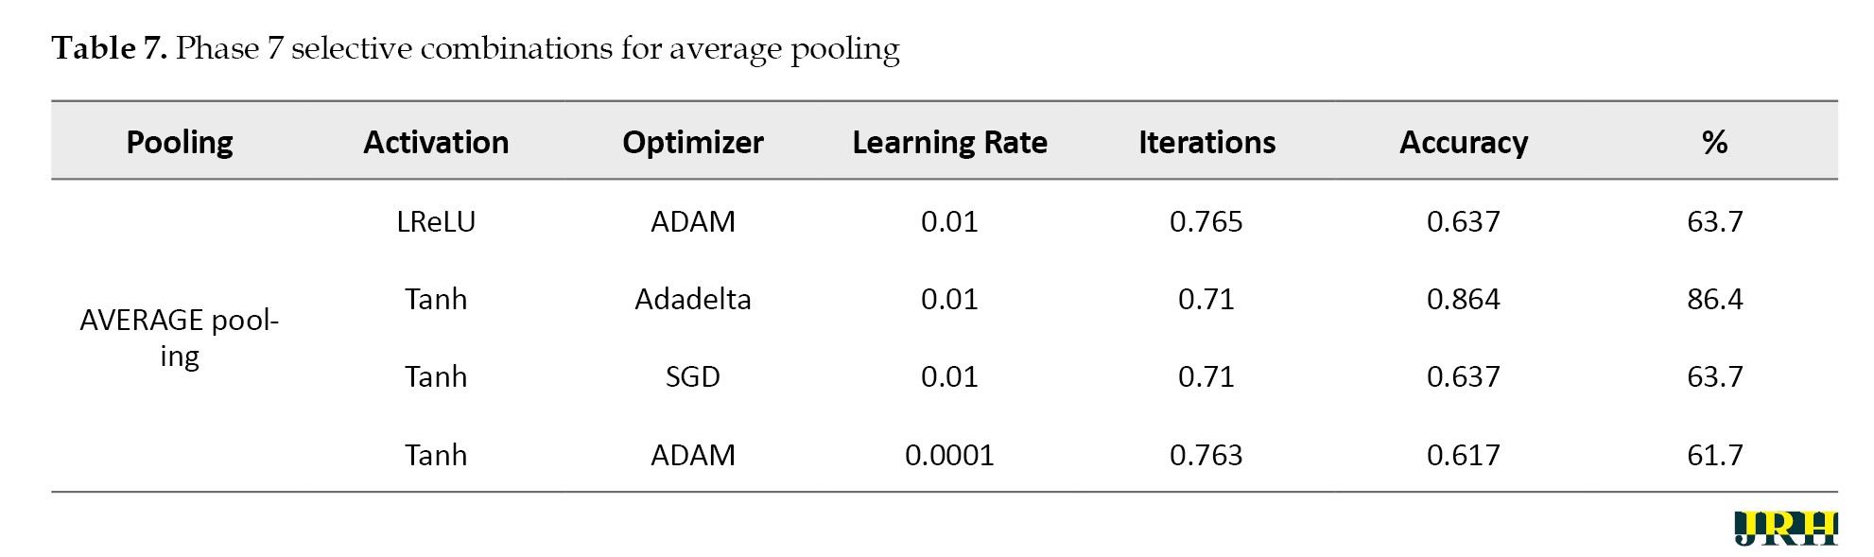Click the 0.864 accuracy value
Image resolution: width=1874 pixels, height=557 pixels.
1463,299
